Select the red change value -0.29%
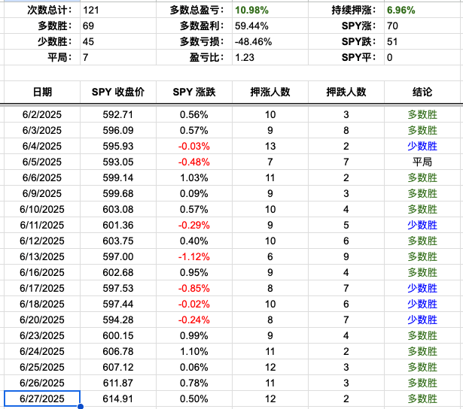 tap(194, 226)
